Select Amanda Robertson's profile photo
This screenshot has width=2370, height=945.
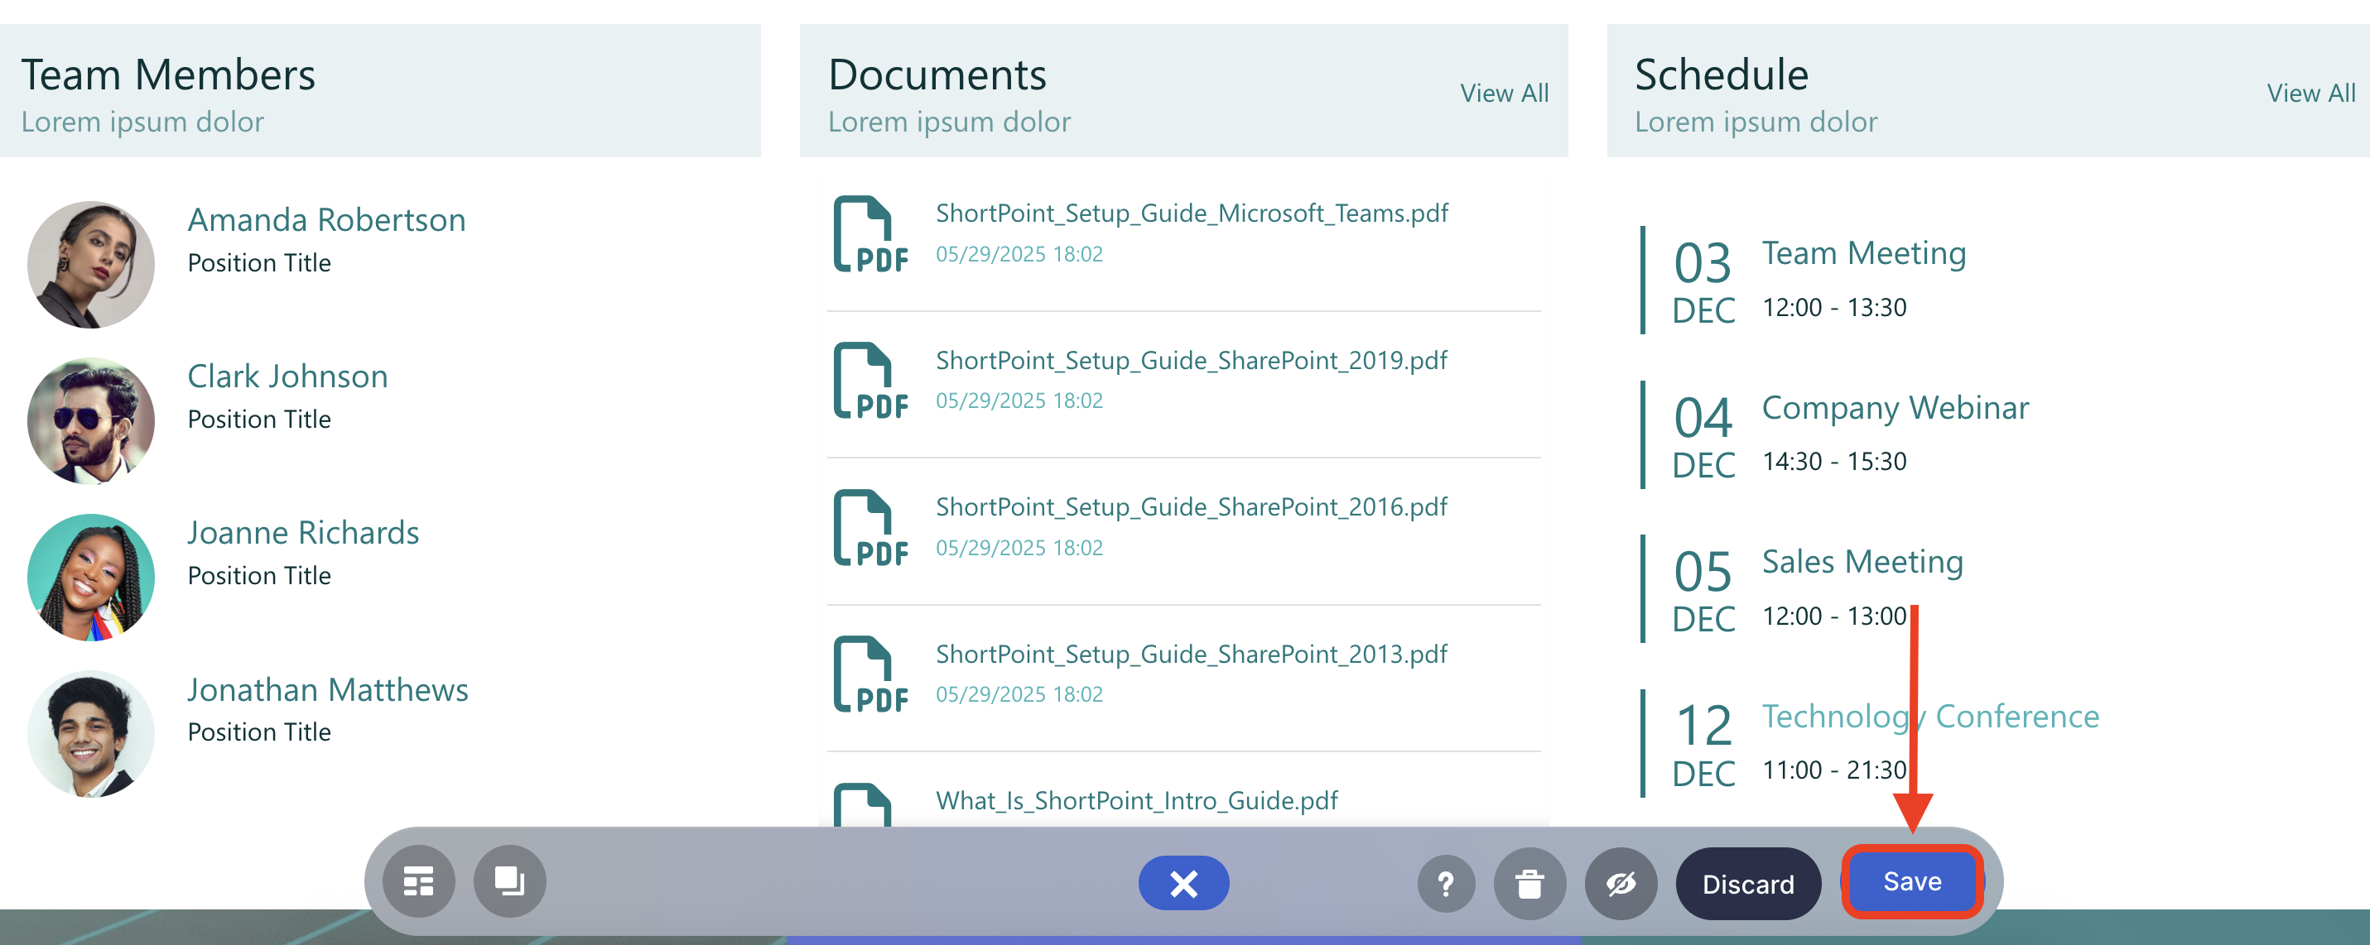[90, 265]
